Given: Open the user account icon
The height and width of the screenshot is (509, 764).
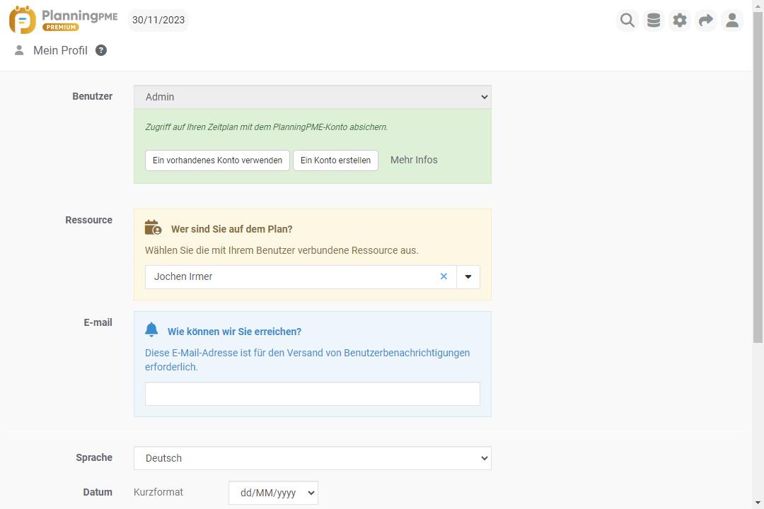Looking at the screenshot, I should coord(732,21).
